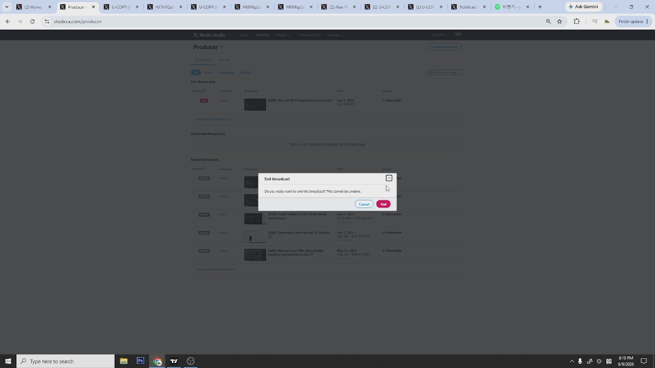Click the Ask Gemini button

[x=583, y=7]
